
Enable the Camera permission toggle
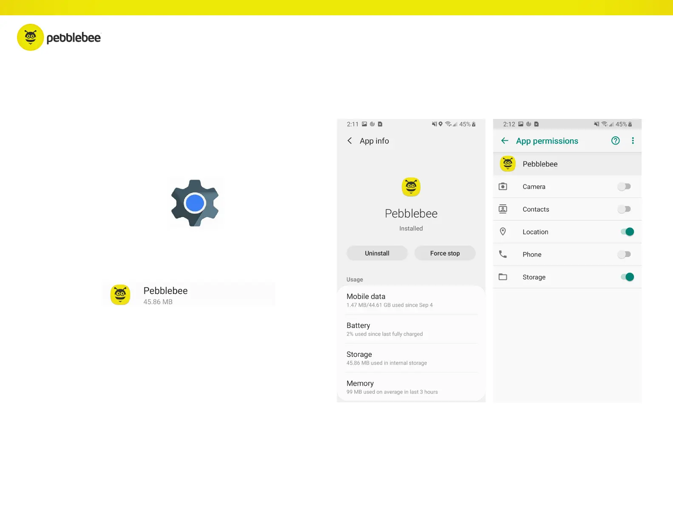click(624, 187)
